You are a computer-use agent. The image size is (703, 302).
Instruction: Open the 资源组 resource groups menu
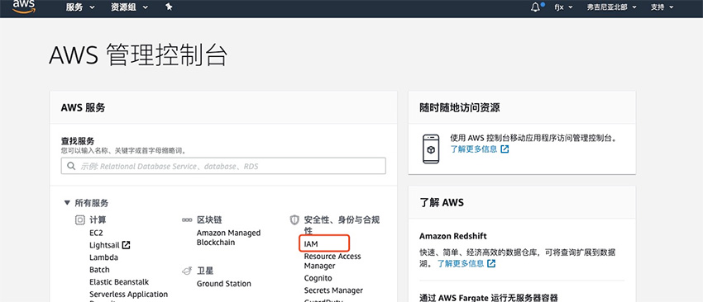point(130,7)
